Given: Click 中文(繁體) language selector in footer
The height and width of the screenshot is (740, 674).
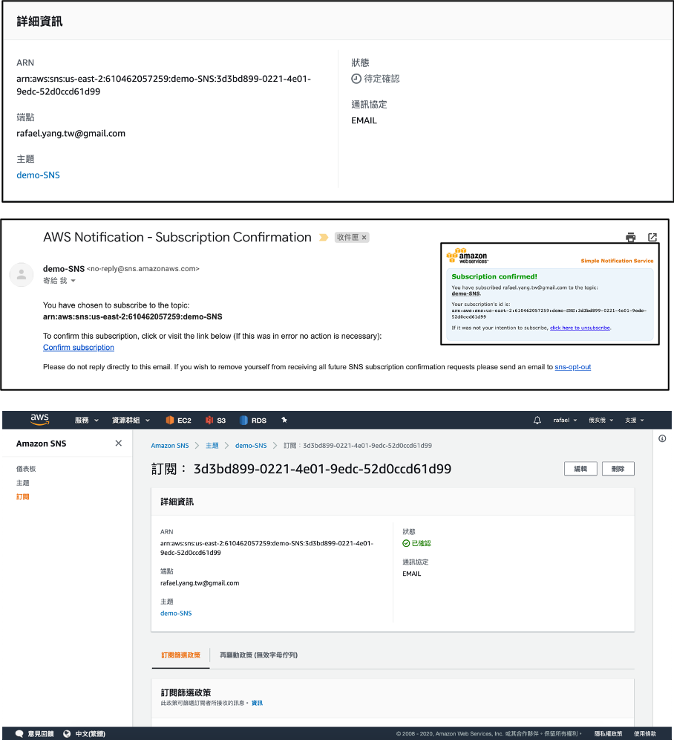Looking at the screenshot, I should click(x=90, y=733).
